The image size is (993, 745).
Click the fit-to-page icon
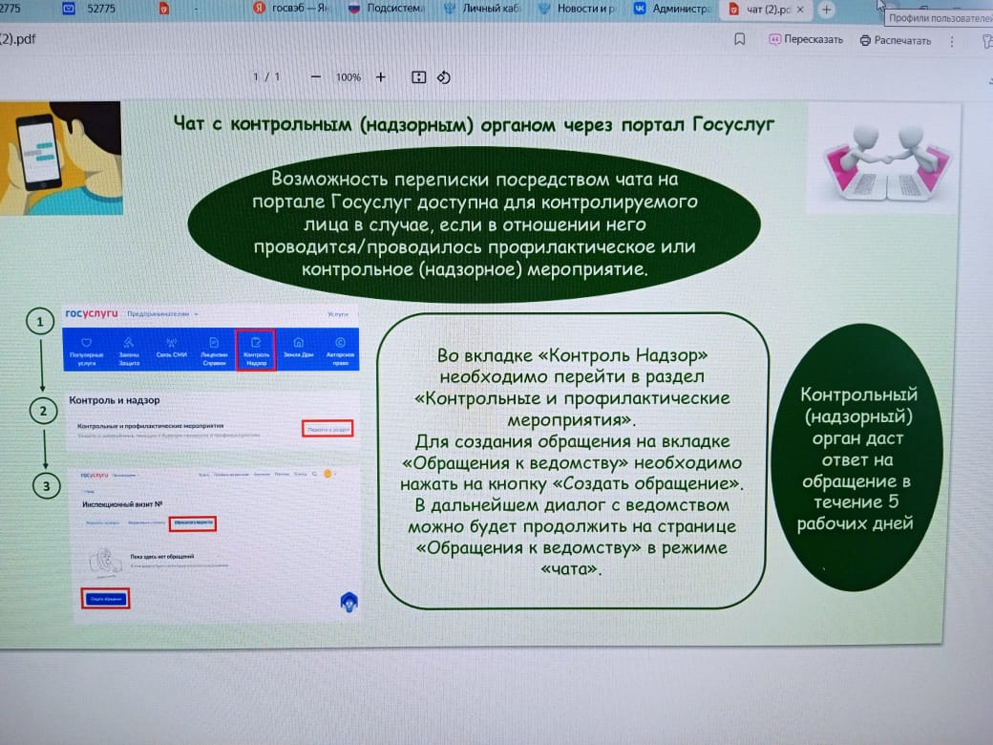click(418, 77)
